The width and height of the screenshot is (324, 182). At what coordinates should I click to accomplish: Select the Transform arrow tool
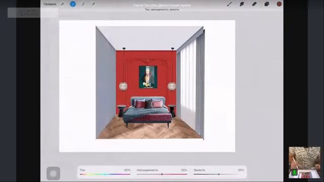pyautogui.click(x=93, y=4)
